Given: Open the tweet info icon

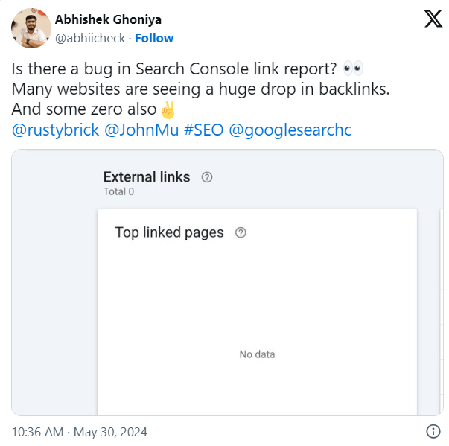Looking at the screenshot, I should point(433,431).
